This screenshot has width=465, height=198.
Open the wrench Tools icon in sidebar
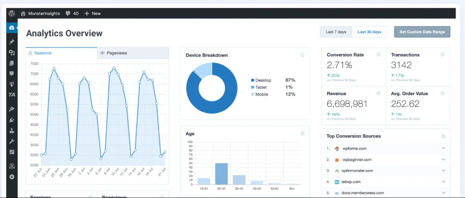[x=12, y=142]
